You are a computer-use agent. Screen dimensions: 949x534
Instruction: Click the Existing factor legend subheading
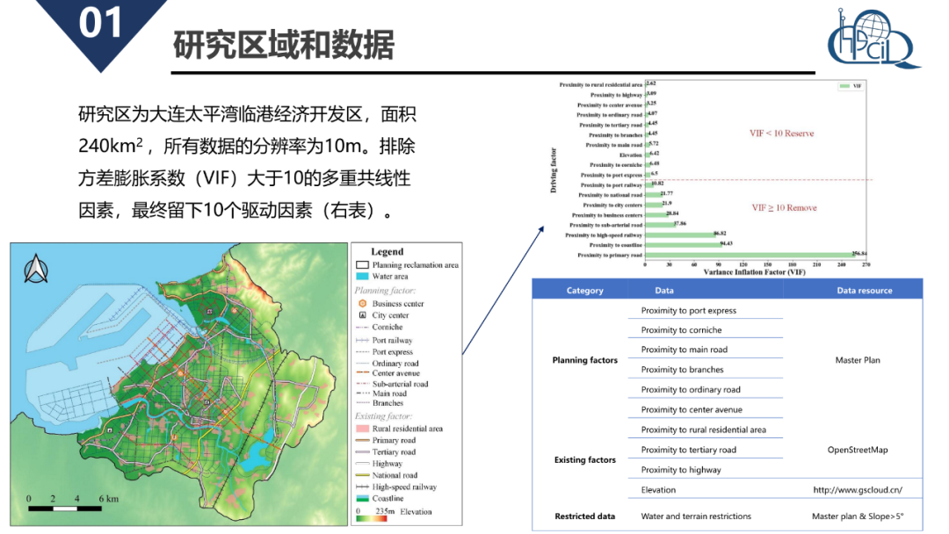[x=383, y=416]
